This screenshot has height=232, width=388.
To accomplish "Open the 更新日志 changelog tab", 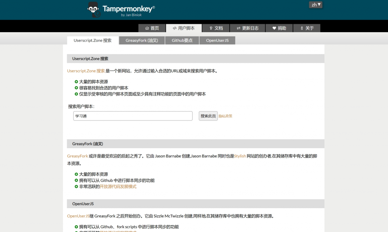I will pos(247,28).
